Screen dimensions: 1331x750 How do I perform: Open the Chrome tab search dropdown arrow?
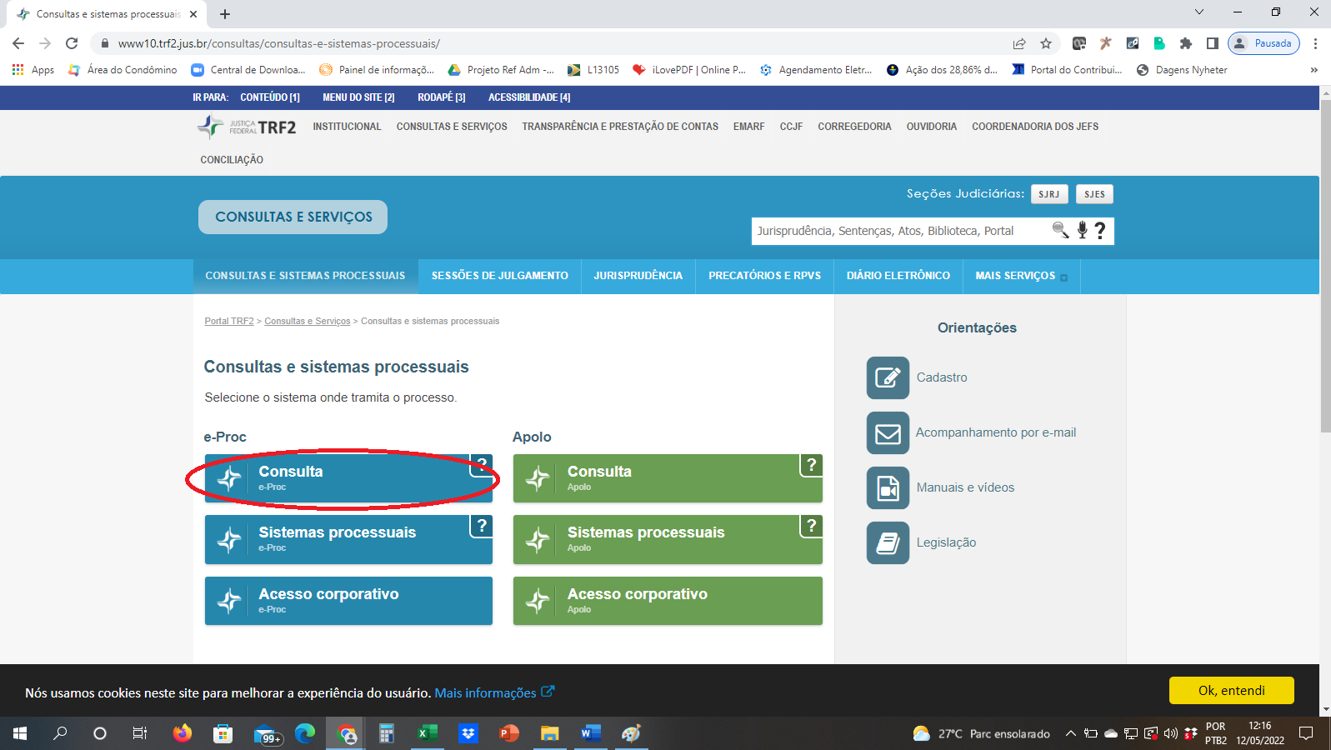(1198, 12)
